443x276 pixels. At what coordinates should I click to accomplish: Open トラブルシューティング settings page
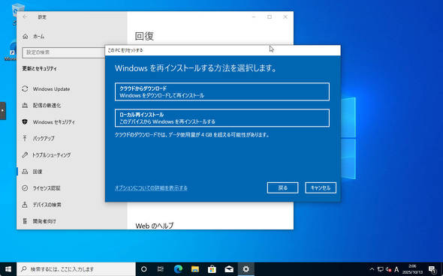coord(51,155)
